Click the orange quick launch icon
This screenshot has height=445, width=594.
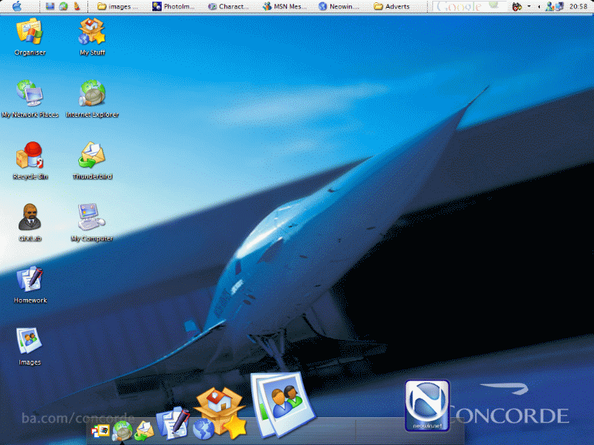(77, 6)
